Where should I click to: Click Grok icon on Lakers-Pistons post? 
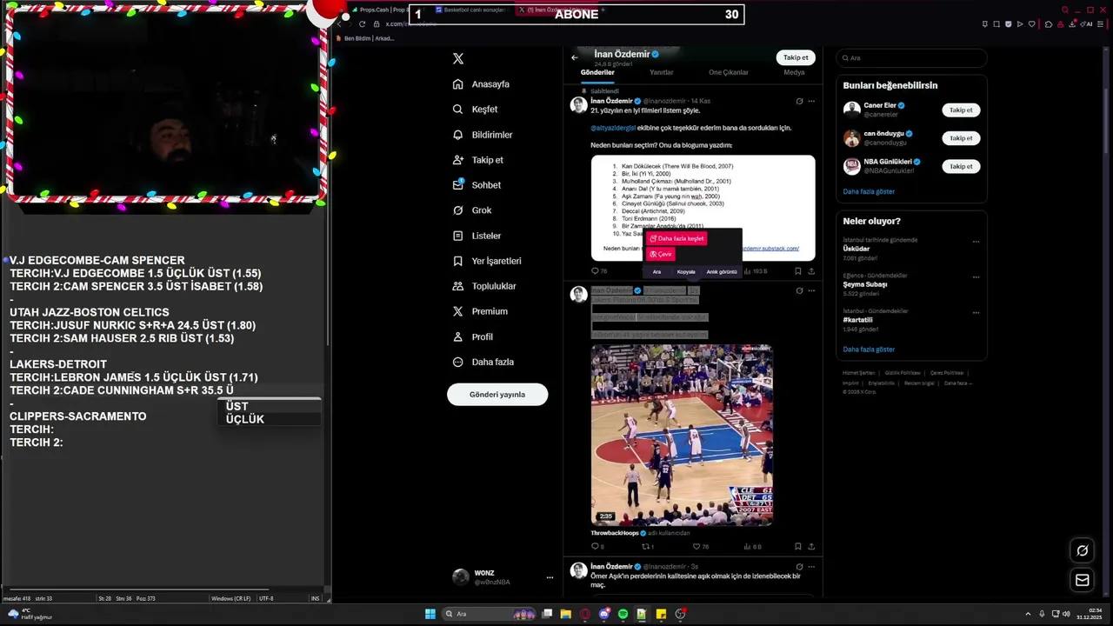pyautogui.click(x=799, y=290)
